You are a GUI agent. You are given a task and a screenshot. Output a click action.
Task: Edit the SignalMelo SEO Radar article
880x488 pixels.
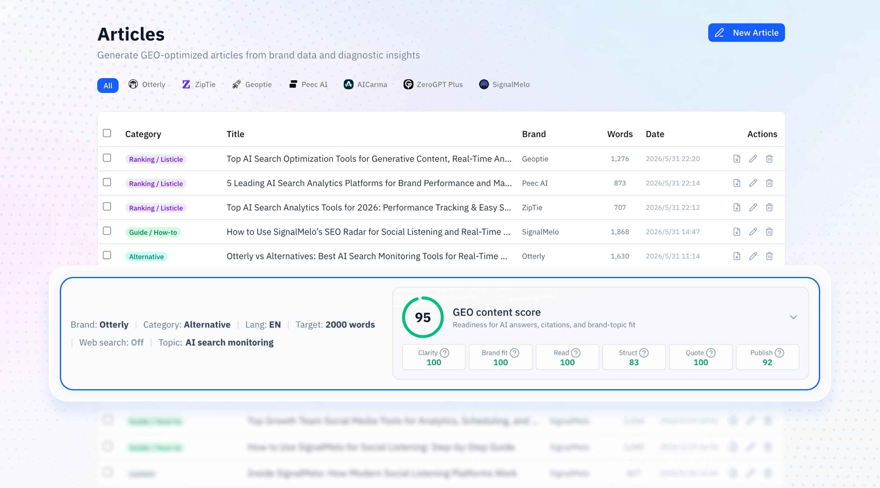click(x=753, y=232)
